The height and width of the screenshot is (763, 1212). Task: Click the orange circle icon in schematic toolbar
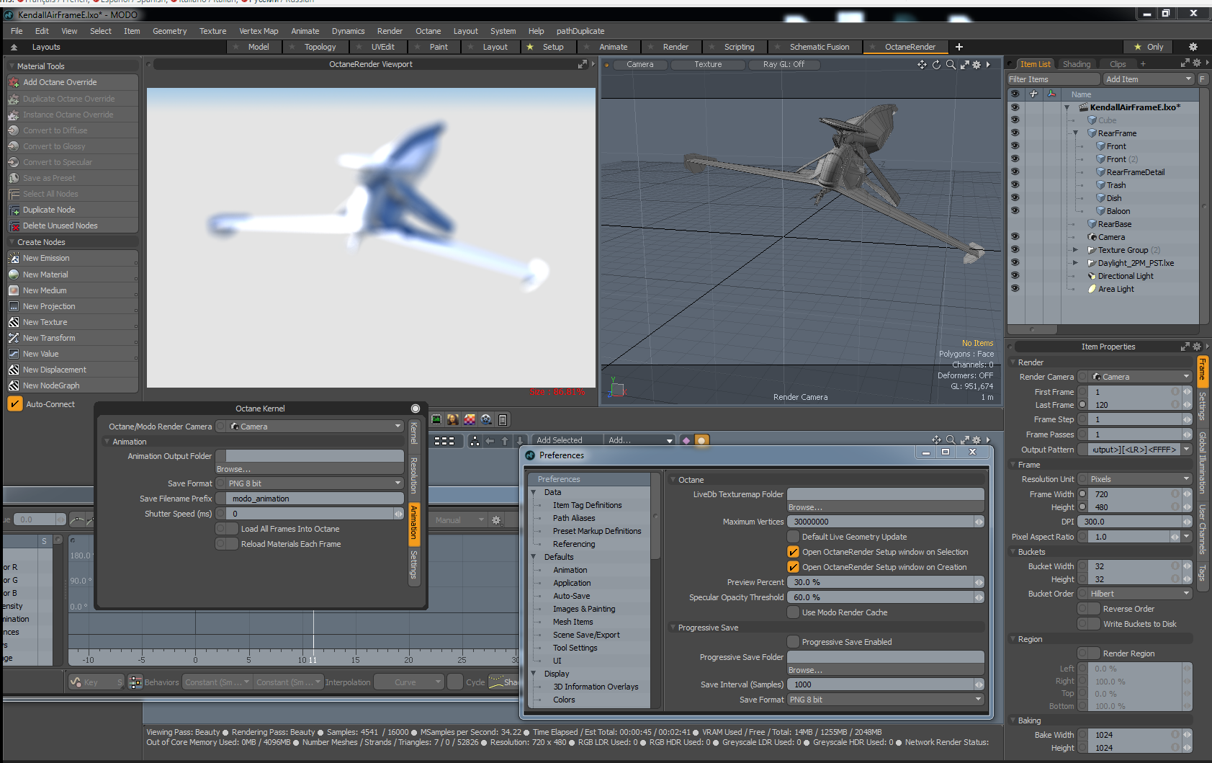pyautogui.click(x=701, y=440)
